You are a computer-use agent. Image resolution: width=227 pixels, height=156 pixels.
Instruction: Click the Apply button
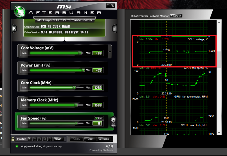point(77,139)
